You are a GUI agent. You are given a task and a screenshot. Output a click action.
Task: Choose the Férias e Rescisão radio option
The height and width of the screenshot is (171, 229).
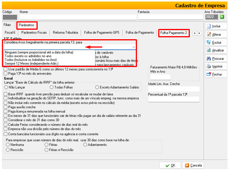tap(46, 150)
